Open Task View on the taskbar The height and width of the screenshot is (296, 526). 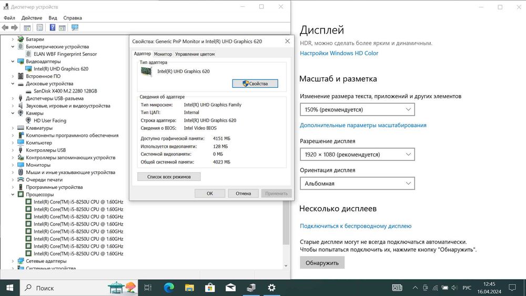pos(148,288)
